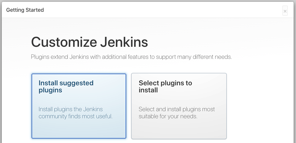Click the Getting Started dialog title
The height and width of the screenshot is (143, 296).
(x=25, y=10)
